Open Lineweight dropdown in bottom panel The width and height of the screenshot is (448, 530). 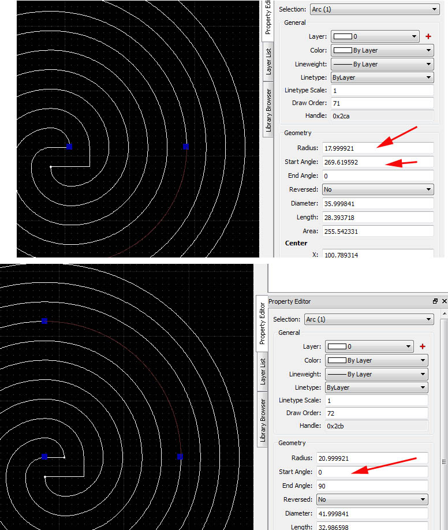coord(376,374)
